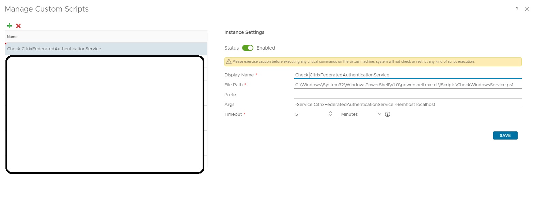Click the info icon next to Timeout
The height and width of the screenshot is (201, 534).
click(387, 114)
